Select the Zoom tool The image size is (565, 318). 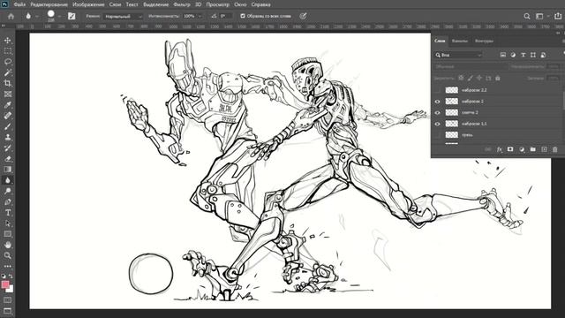(8, 255)
